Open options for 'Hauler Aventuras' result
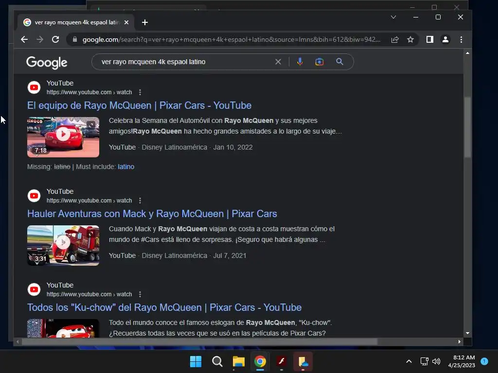The width and height of the screenshot is (498, 373). click(140, 201)
